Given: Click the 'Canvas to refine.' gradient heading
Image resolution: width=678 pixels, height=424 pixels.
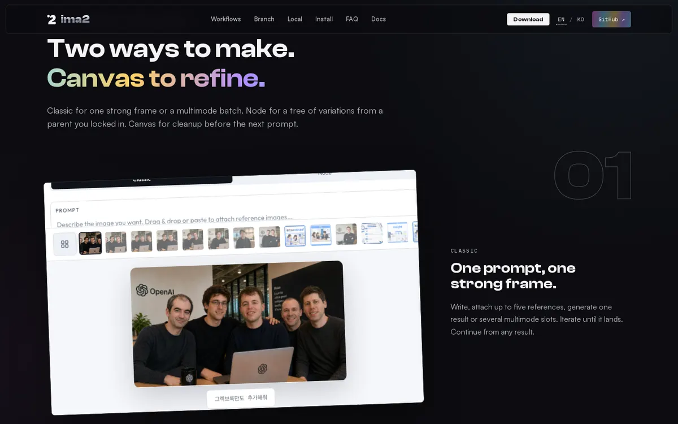Looking at the screenshot, I should click(x=156, y=78).
